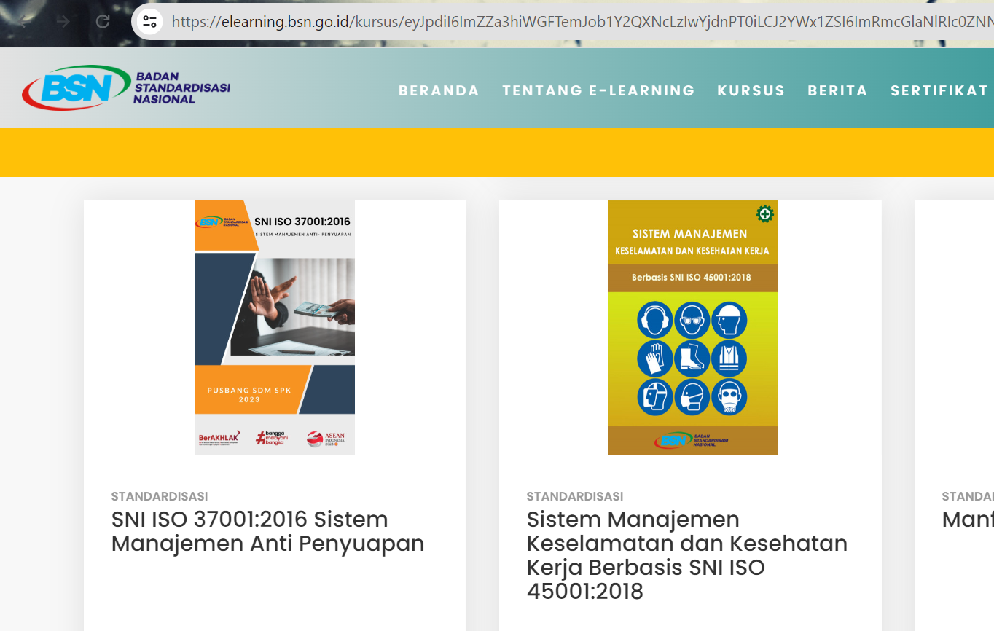
Task: Click STANDARDISASI label above Anti Penyuapan course
Action: [159, 496]
